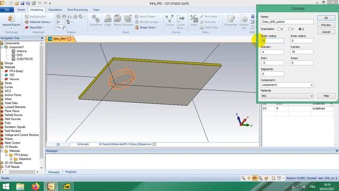This screenshot has width=339, height=191.
Task: Open the Import/Export tool
Action: (11, 22)
